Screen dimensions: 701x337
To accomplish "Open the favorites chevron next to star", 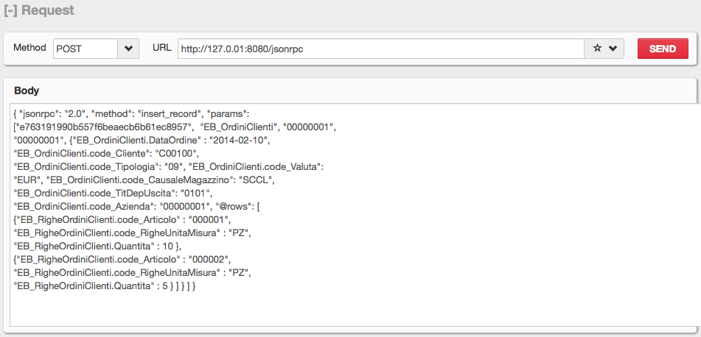I will [x=613, y=49].
